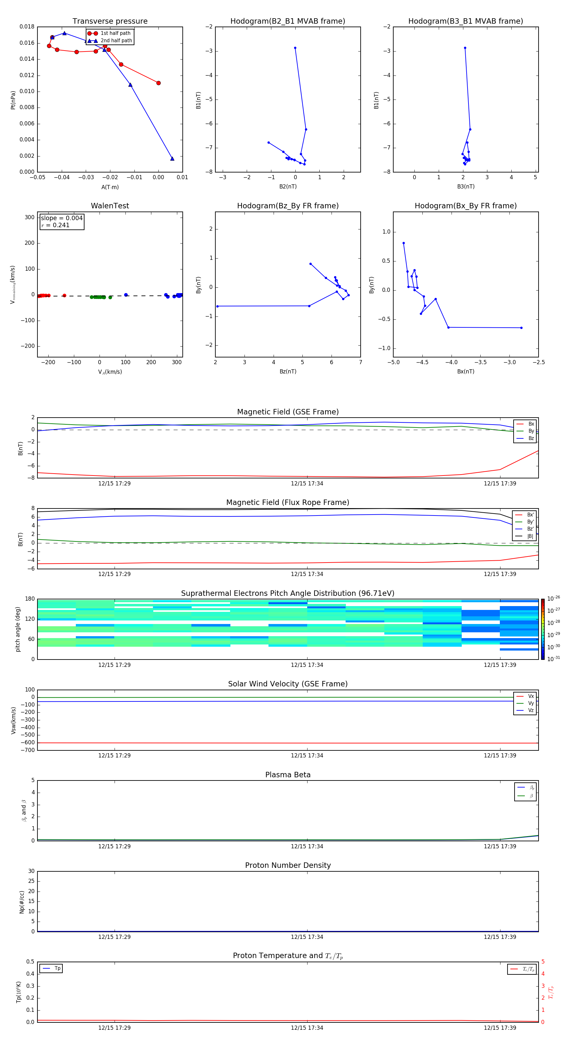The height and width of the screenshot is (1056, 576).
Task: Click the 'Pt(nPa)' axis label
Action: [13, 100]
